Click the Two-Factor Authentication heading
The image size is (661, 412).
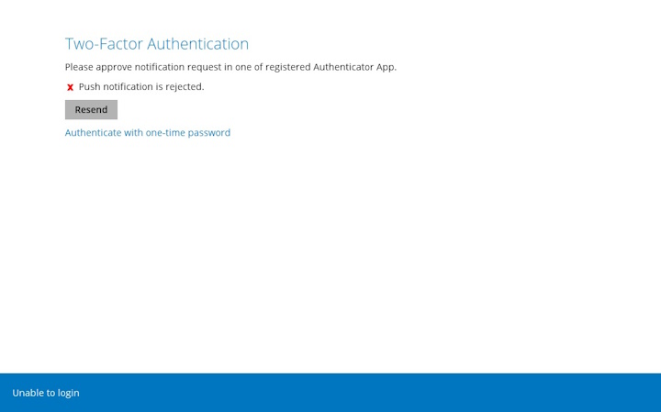[156, 44]
